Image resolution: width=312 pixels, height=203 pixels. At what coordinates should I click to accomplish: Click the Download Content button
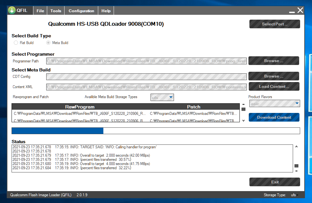(x=274, y=117)
